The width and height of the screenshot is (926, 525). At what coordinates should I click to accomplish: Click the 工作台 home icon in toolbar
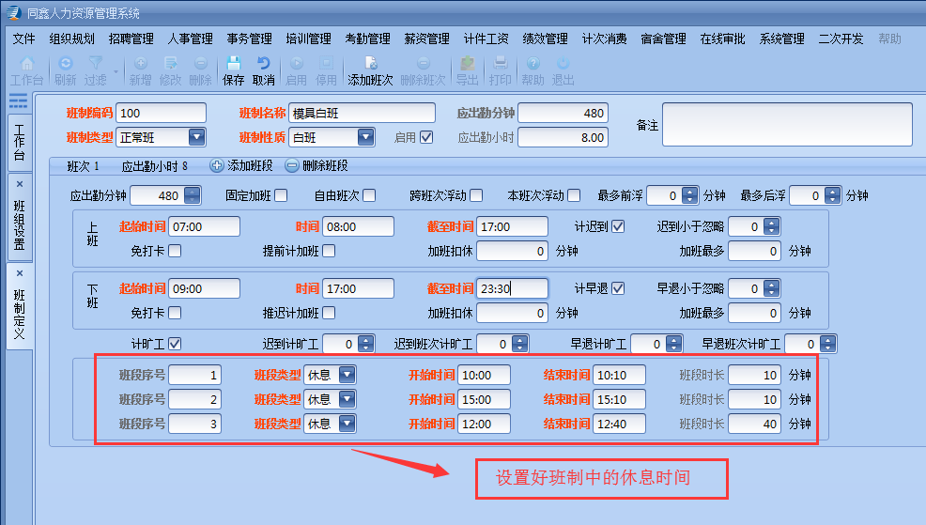[x=26, y=65]
